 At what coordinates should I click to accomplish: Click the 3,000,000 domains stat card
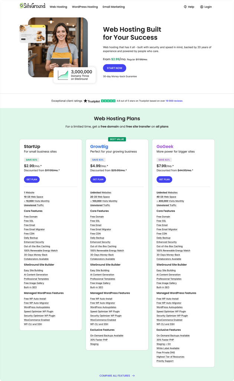click(x=77, y=74)
